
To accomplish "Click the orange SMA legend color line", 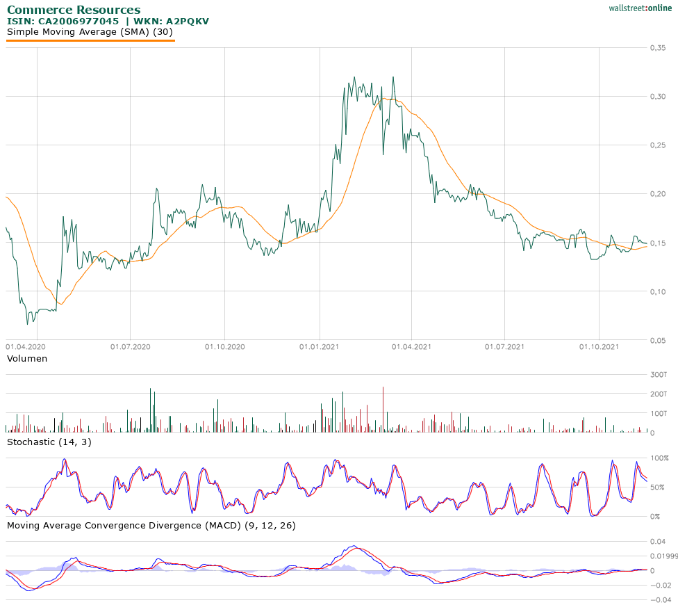I will pyautogui.click(x=90, y=40).
